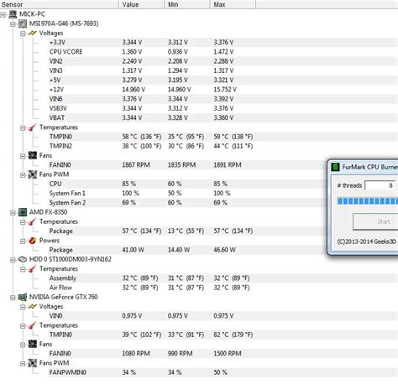Screen dimensions: 398x384
Task: Select the FANPWMIN0 row
Action: tap(223, 372)
